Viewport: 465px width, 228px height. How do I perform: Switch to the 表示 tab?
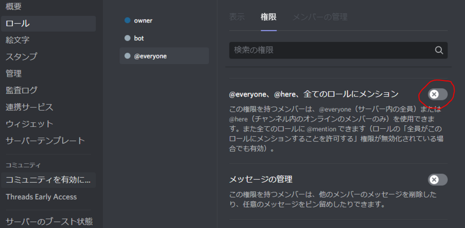pos(237,16)
